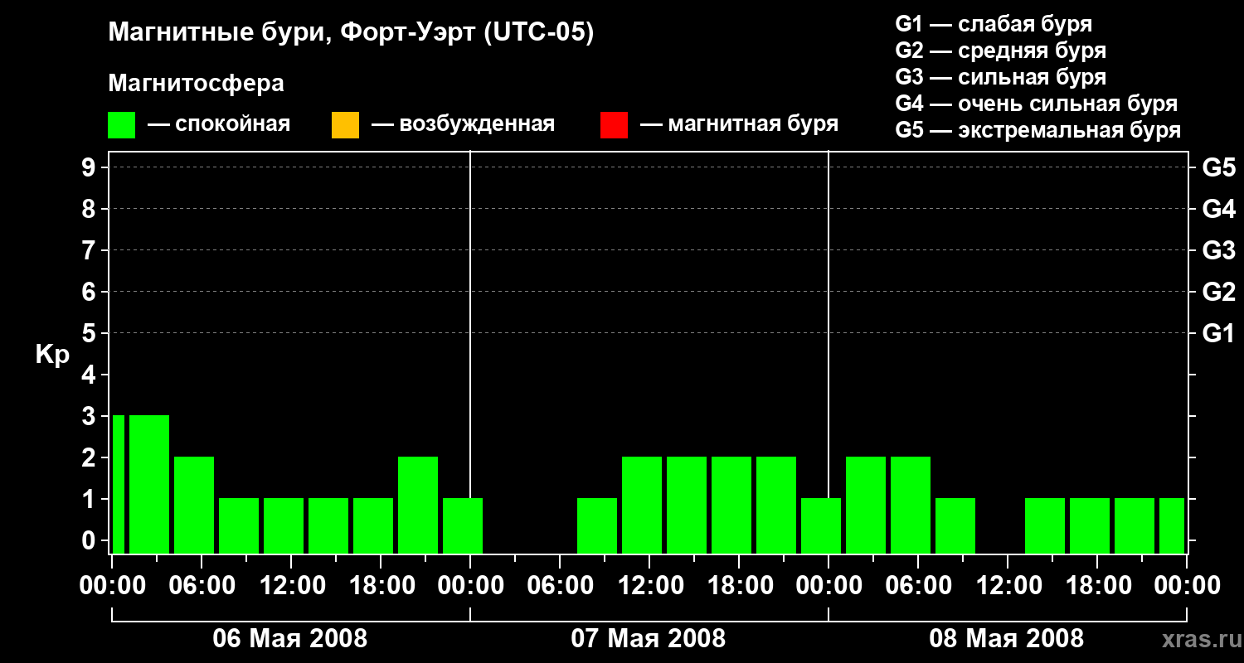Viewport: 1244px width, 663px height.
Task: Click the right-axis 'G5' tick label
Action: coord(1218,167)
